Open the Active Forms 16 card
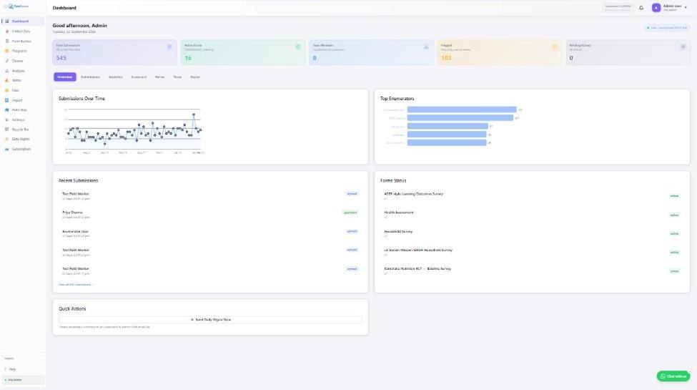 pos(243,52)
